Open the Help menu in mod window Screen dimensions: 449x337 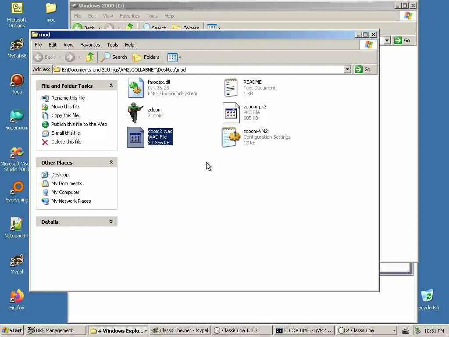129,45
